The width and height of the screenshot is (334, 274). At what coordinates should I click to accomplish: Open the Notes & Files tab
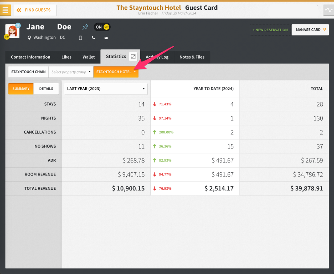pos(192,57)
